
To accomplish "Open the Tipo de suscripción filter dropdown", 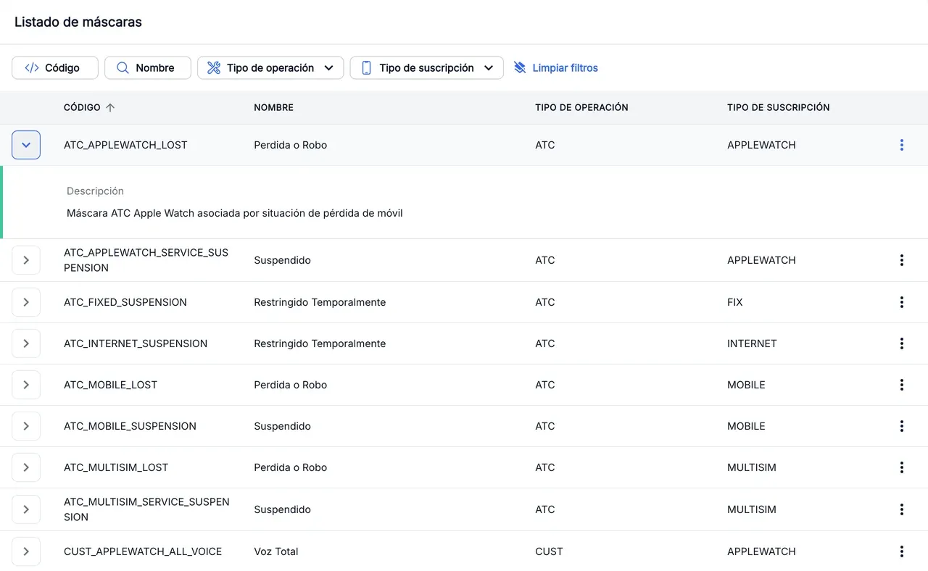I will pos(426,67).
